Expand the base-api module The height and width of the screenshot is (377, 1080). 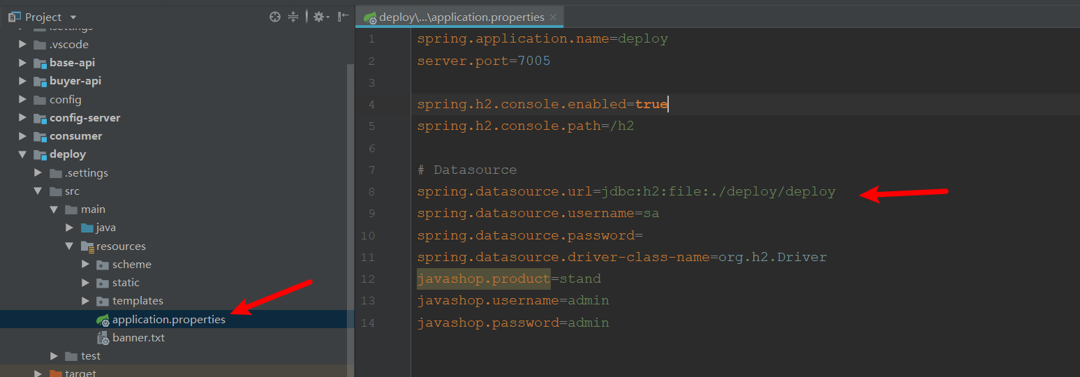pyautogui.click(x=23, y=63)
